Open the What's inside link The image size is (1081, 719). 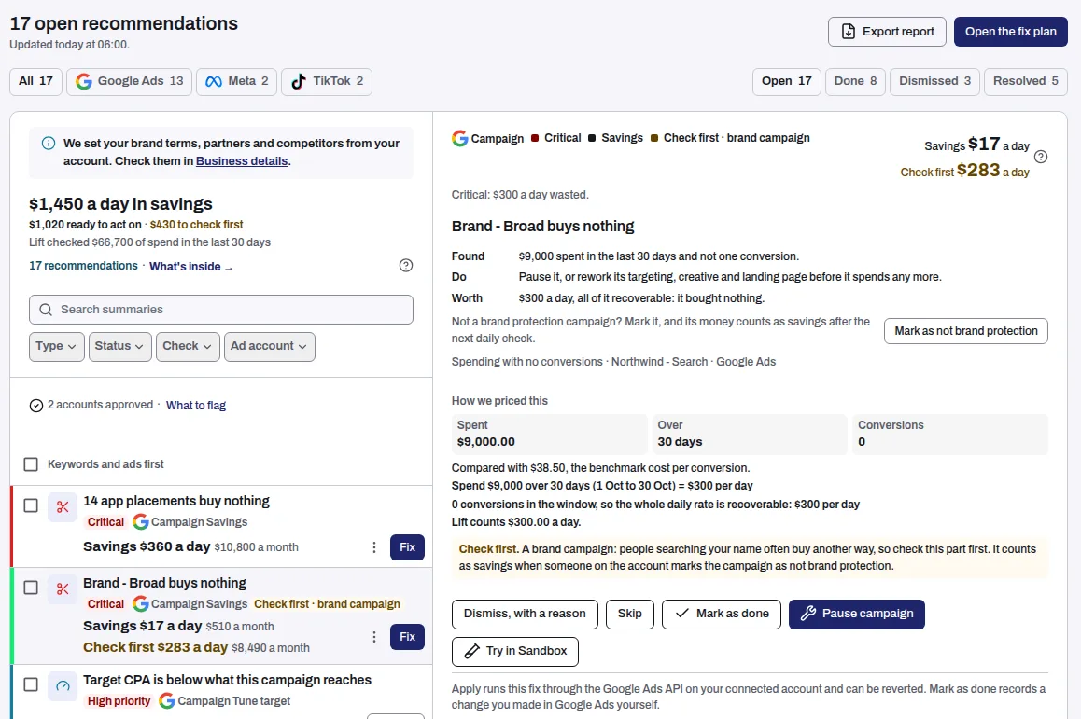point(191,267)
